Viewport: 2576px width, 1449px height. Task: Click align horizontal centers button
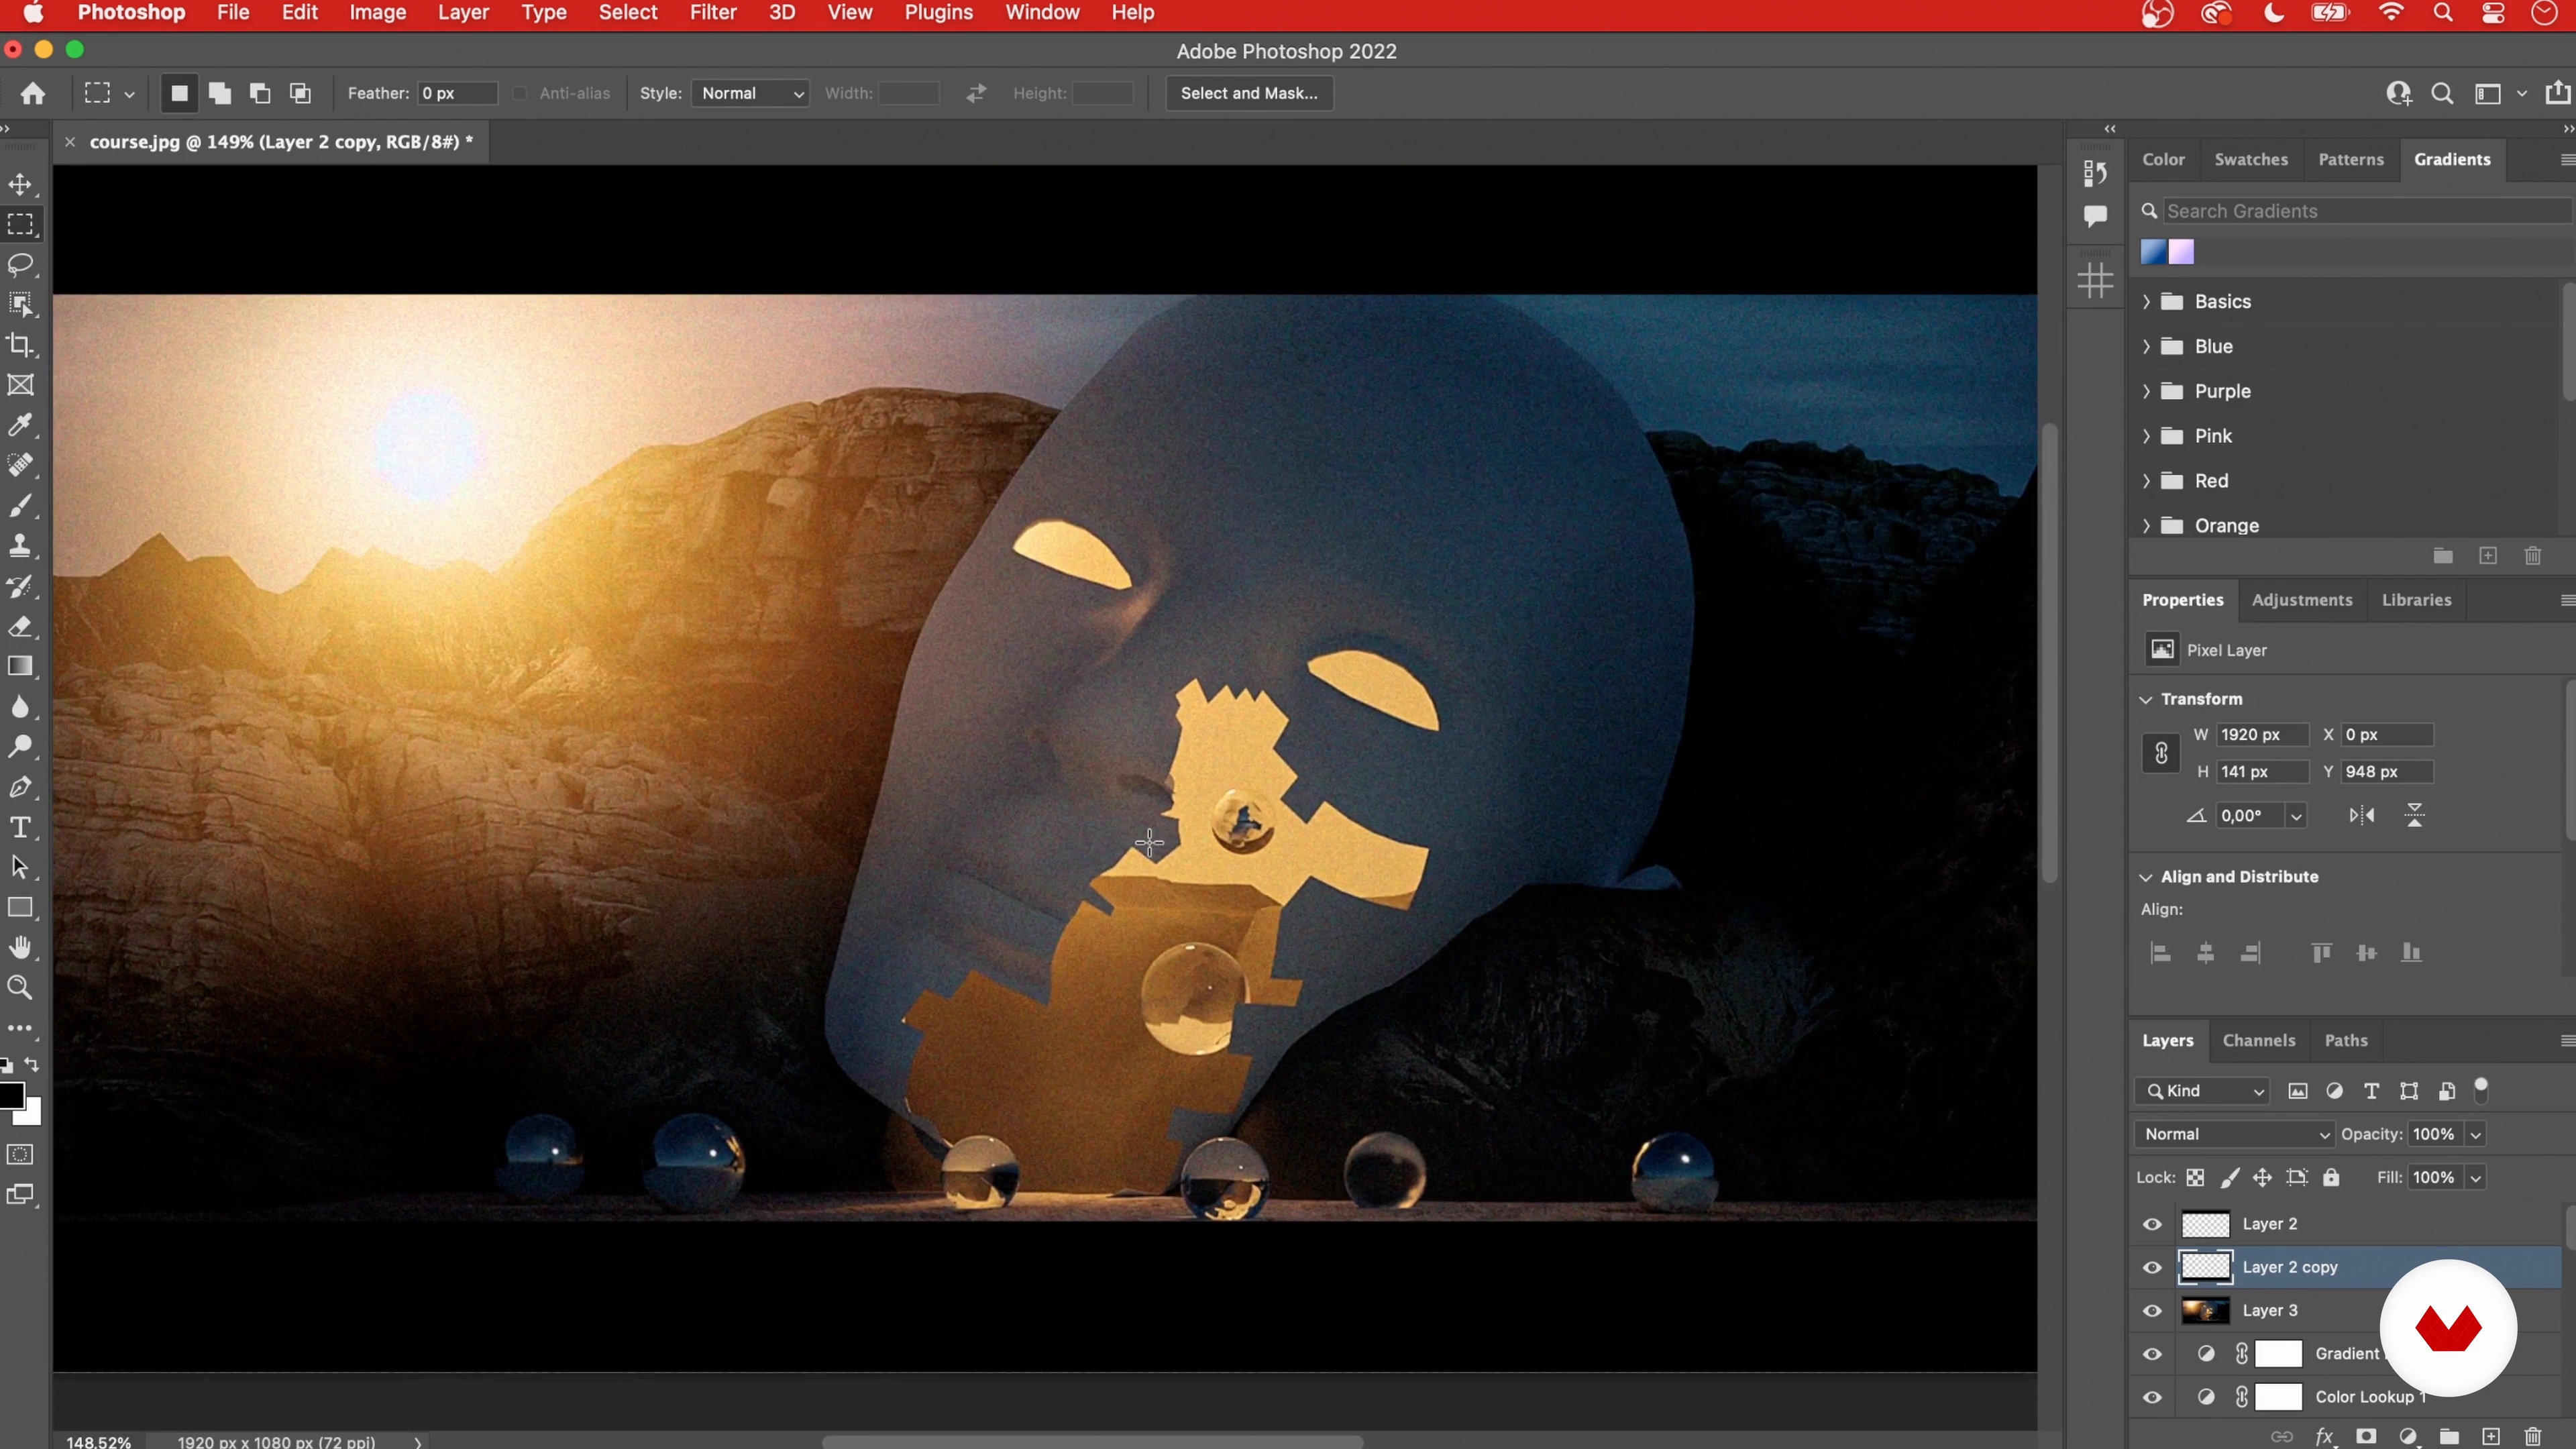(x=2205, y=953)
